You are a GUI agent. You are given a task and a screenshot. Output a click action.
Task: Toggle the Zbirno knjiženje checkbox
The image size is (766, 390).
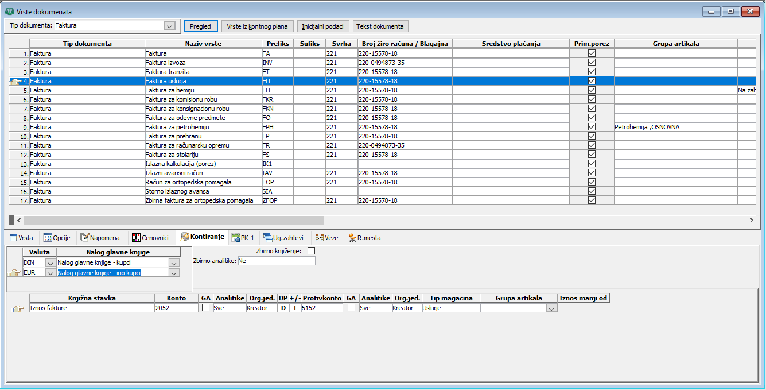(312, 251)
